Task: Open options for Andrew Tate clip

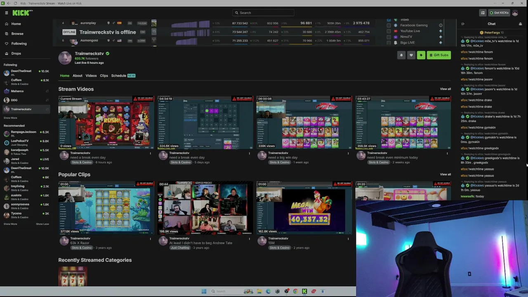Action: 249,239
